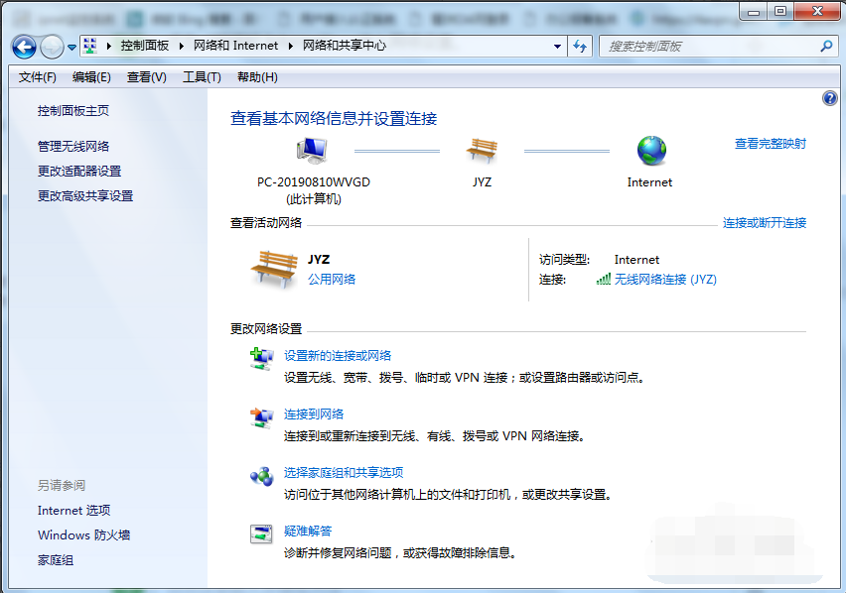This screenshot has height=593, width=846.
Task: Click the 无线网络连接 (JYZ) link
Action: [664, 280]
